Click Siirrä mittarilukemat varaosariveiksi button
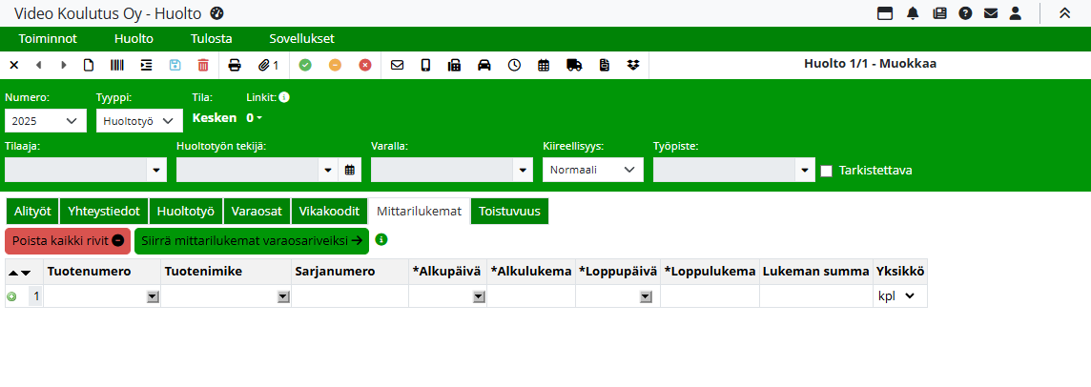The height and width of the screenshot is (387, 1091). coord(251,240)
